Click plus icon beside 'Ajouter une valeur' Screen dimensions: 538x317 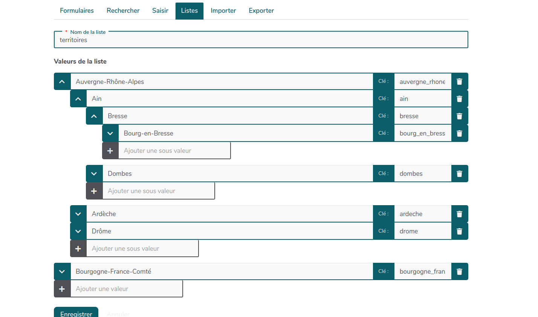(62, 289)
